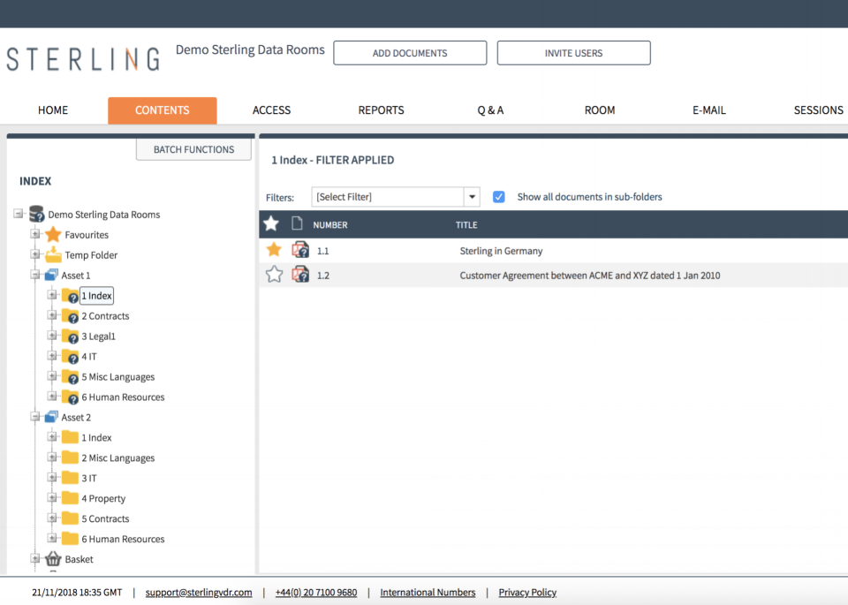
Task: Open the Select Filter dropdown
Action: (x=472, y=197)
